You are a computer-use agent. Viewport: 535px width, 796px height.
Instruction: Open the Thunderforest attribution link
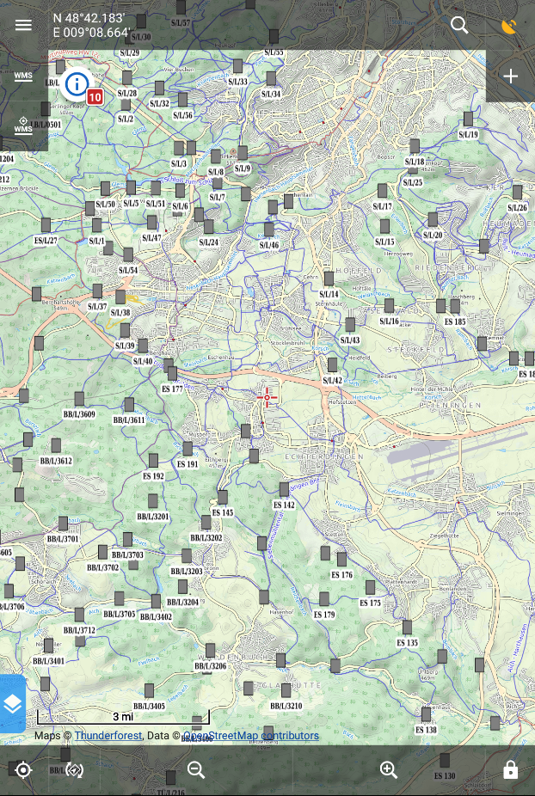click(x=108, y=736)
